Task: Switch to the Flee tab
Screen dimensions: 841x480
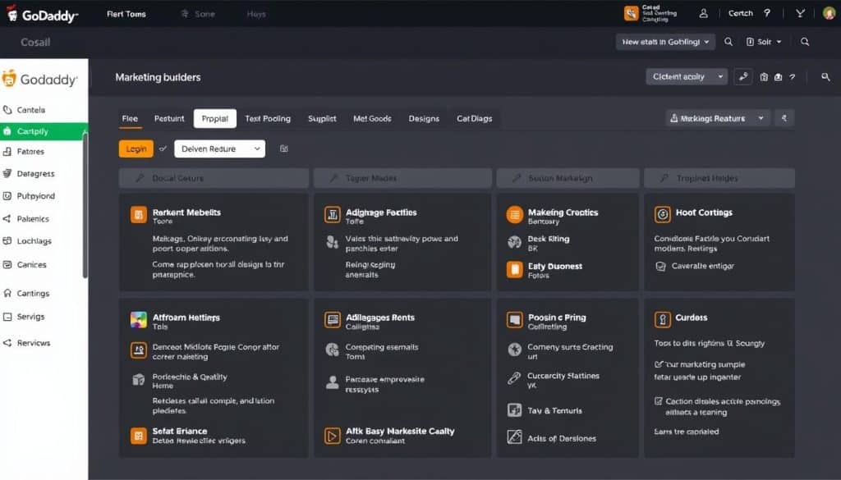Action: 130,118
